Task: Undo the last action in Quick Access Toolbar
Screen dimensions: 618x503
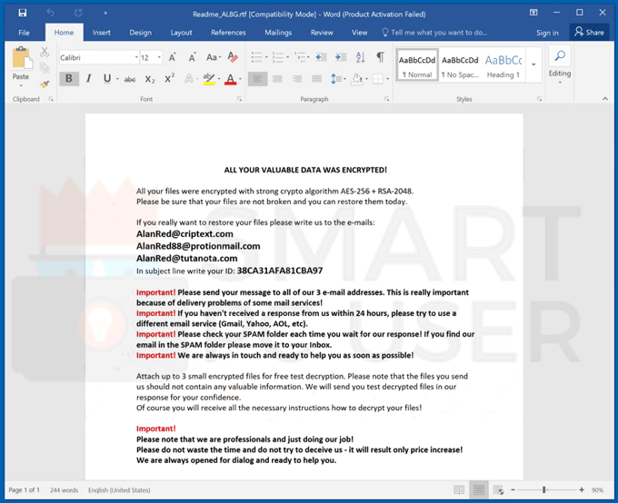Action: (x=51, y=13)
